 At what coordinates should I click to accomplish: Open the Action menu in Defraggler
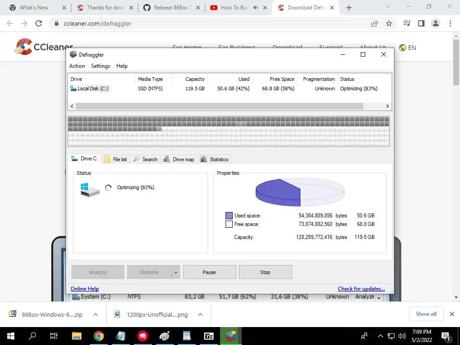point(77,66)
